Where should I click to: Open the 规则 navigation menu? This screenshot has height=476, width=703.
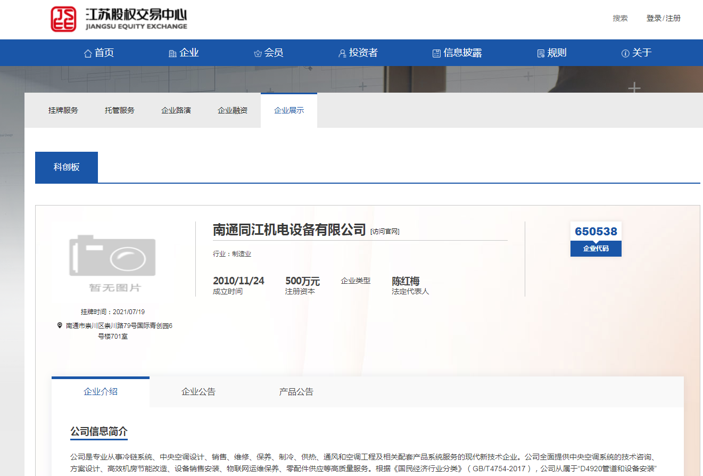click(552, 53)
